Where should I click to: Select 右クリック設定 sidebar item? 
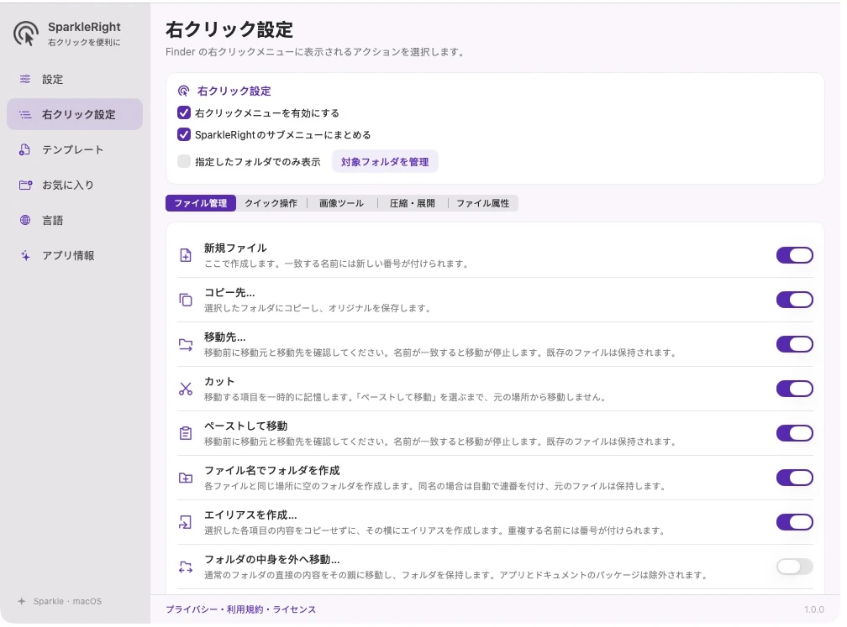(75, 114)
